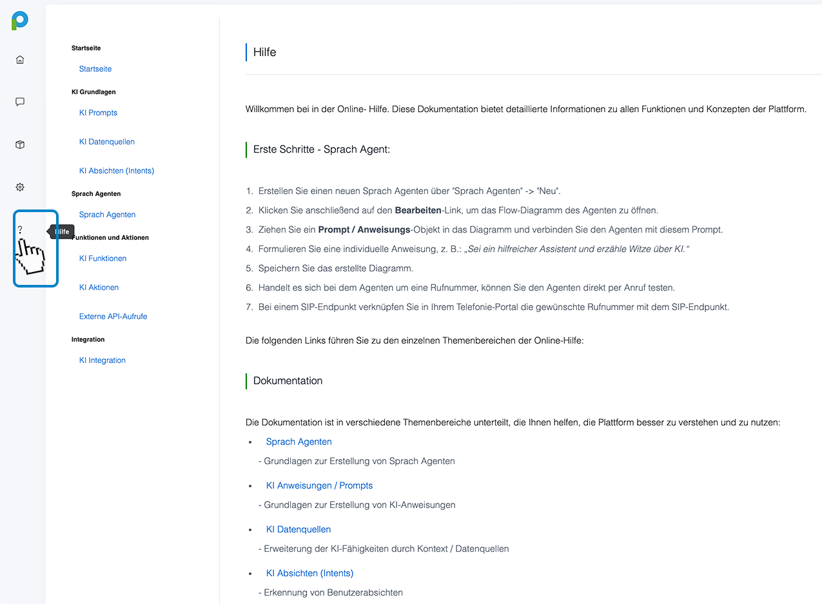The height and width of the screenshot is (604, 822).
Task: Select the cube icon in the sidebar
Action: 20,145
